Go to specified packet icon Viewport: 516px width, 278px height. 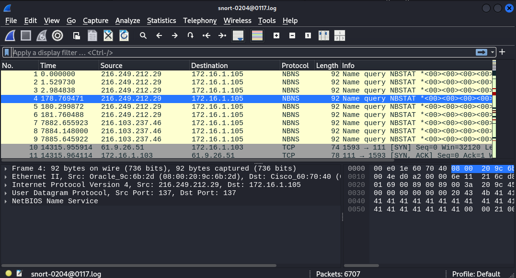(x=191, y=35)
